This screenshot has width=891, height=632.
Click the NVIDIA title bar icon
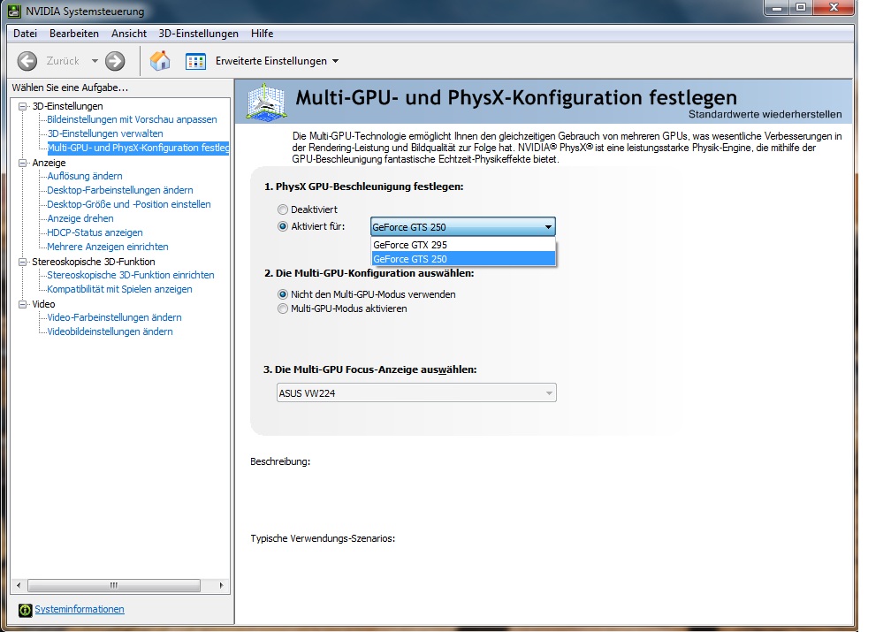tap(14, 11)
